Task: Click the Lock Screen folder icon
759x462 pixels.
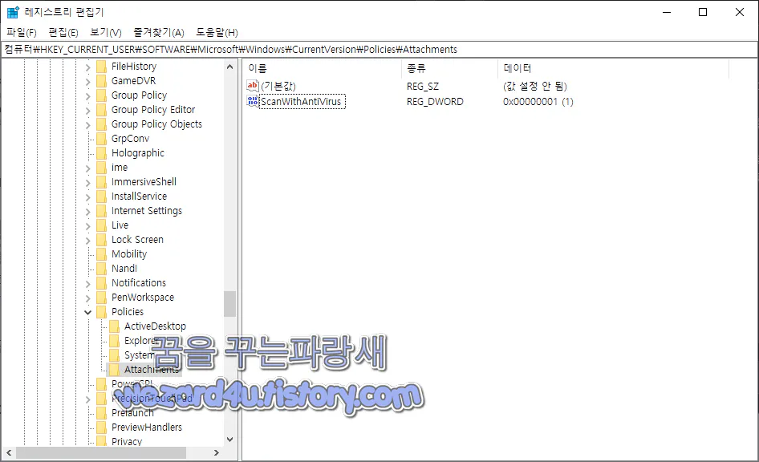Action: 101,240
